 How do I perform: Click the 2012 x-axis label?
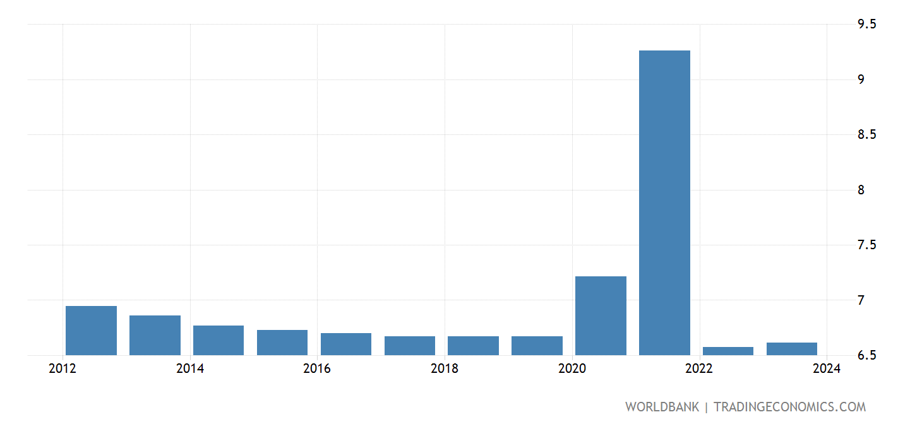(63, 369)
